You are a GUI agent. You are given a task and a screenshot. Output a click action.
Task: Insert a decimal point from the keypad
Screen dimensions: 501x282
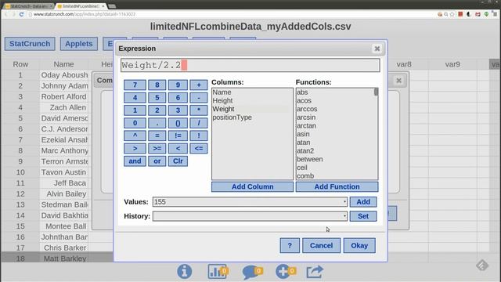(x=157, y=123)
